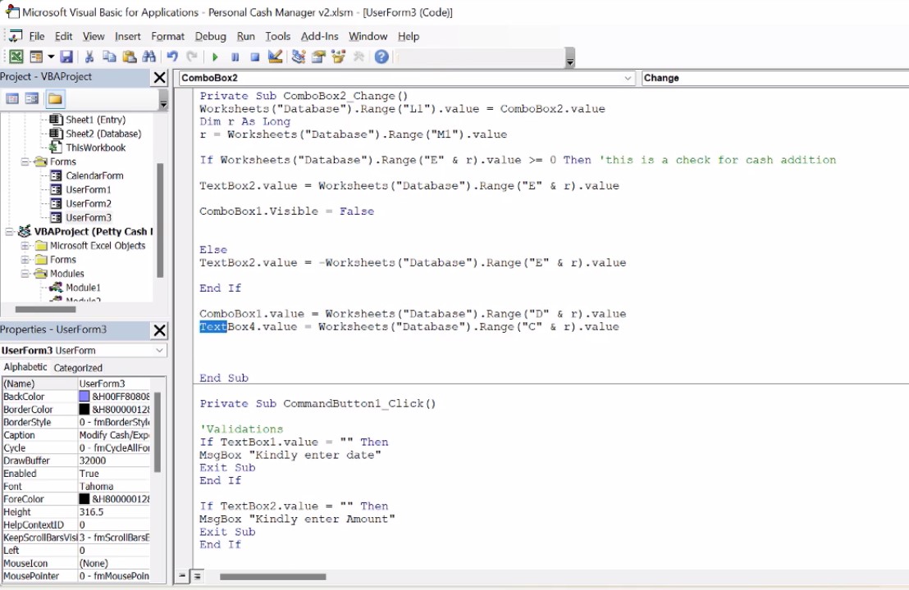The width and height of the screenshot is (909, 590).
Task: Open the Object Browser icon
Action: tap(338, 57)
